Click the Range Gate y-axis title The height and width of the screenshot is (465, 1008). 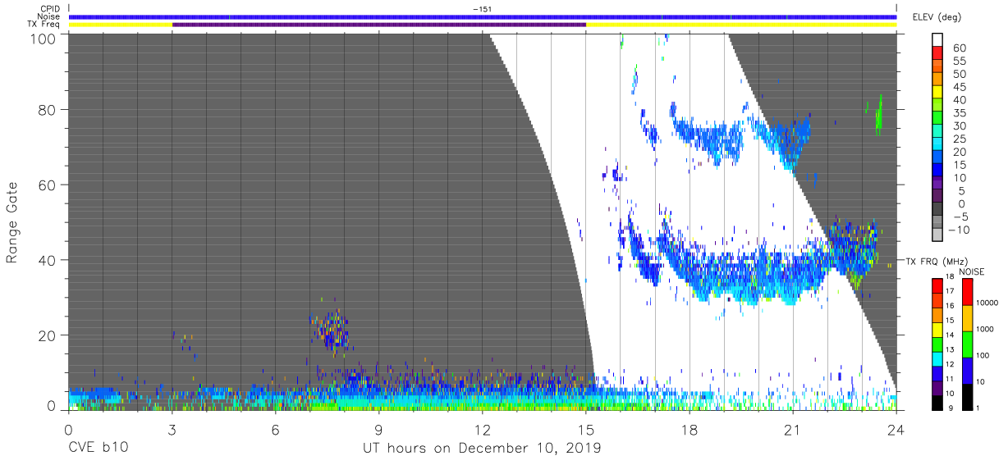coord(12,222)
